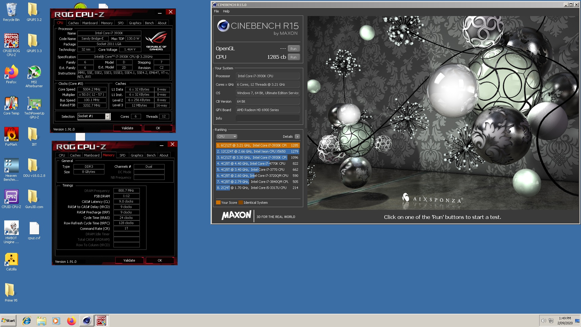Switch to ROG CPU-Z taskbar button
This screenshot has height=327, width=581.
[x=101, y=321]
